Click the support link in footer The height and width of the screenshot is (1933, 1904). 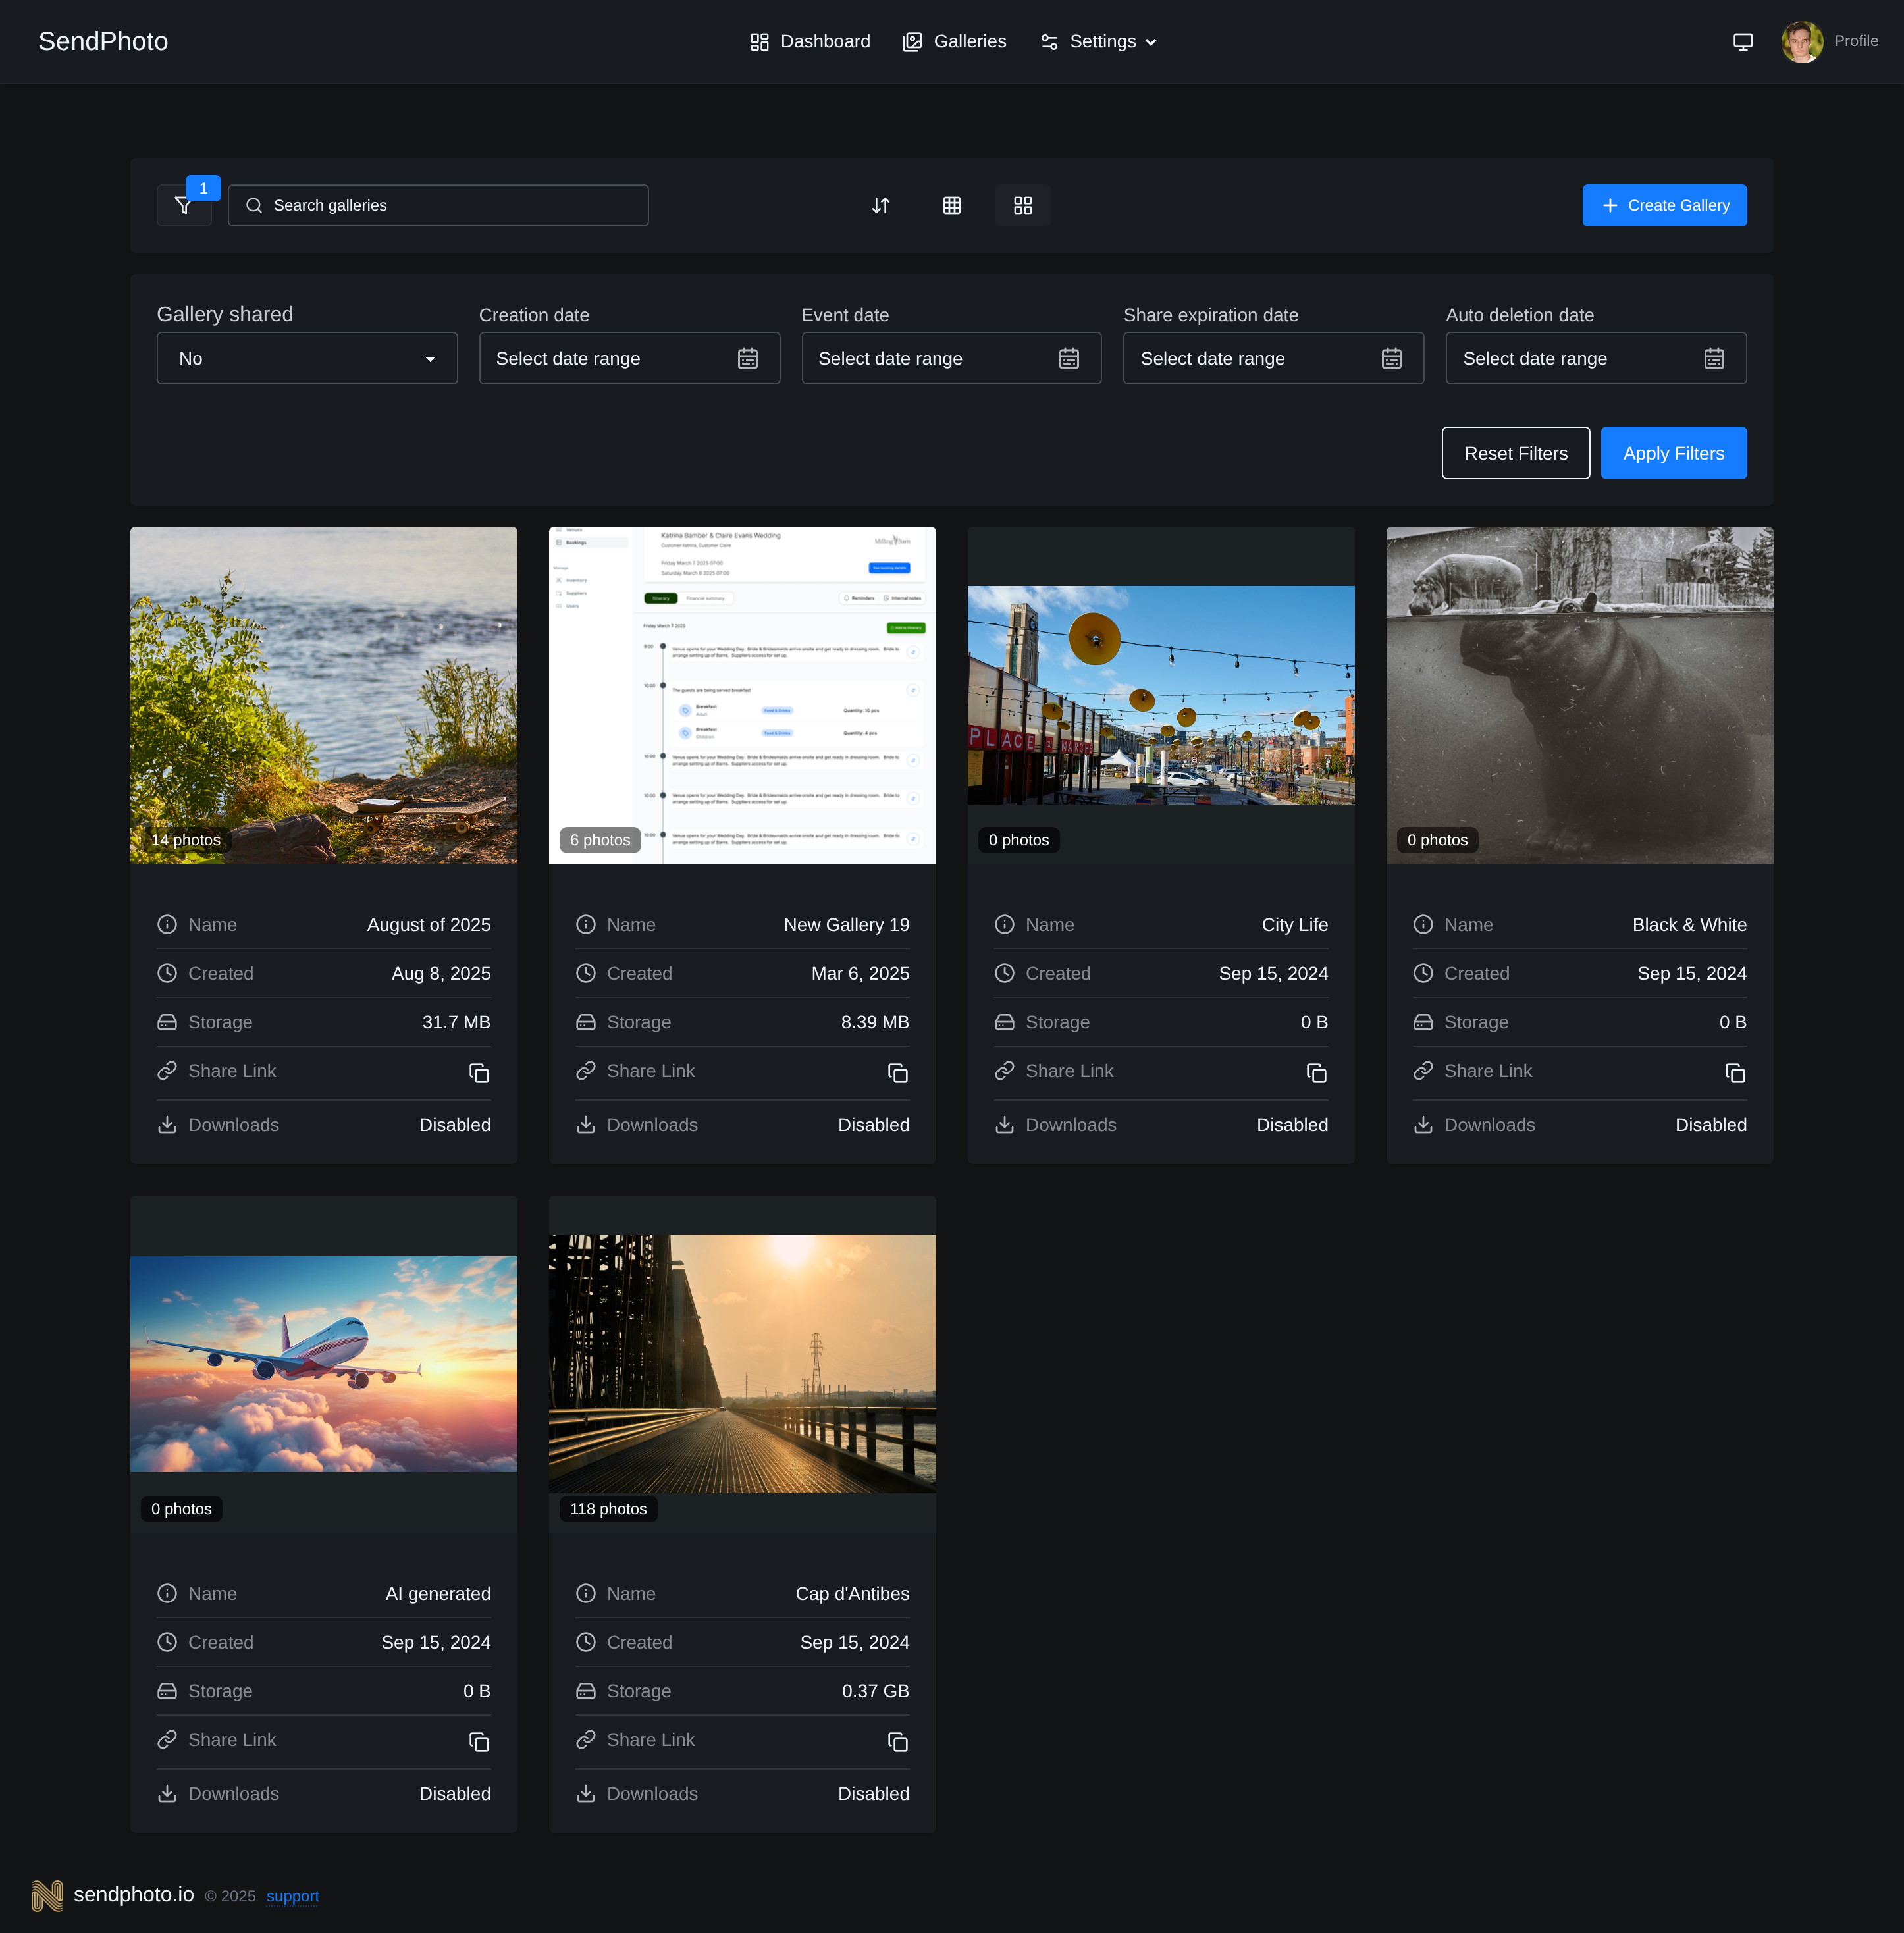tap(292, 1896)
